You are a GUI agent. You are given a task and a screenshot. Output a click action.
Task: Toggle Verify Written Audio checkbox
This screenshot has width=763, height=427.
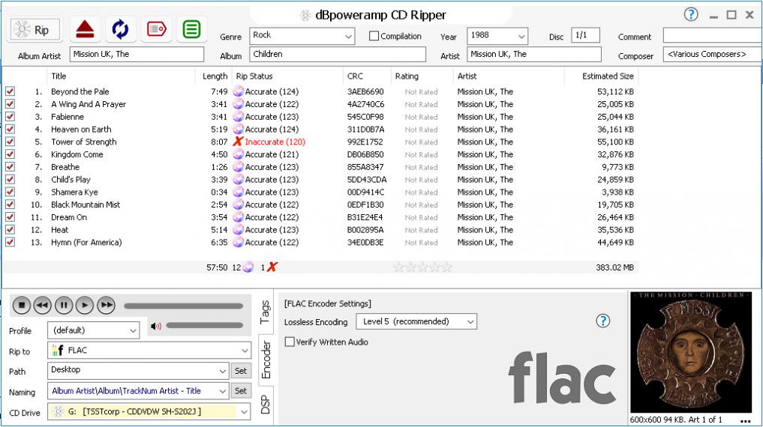(290, 342)
